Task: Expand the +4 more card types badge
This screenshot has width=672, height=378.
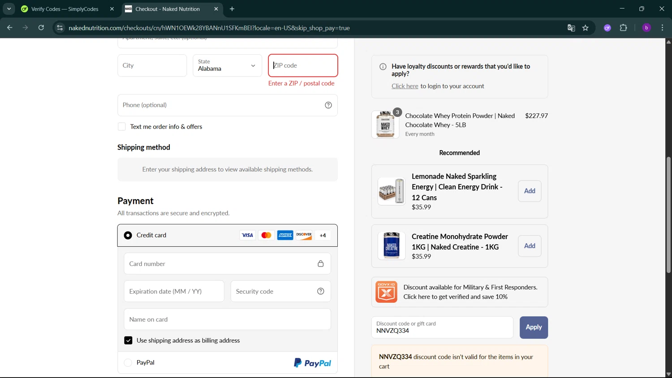Action: tap(323, 236)
